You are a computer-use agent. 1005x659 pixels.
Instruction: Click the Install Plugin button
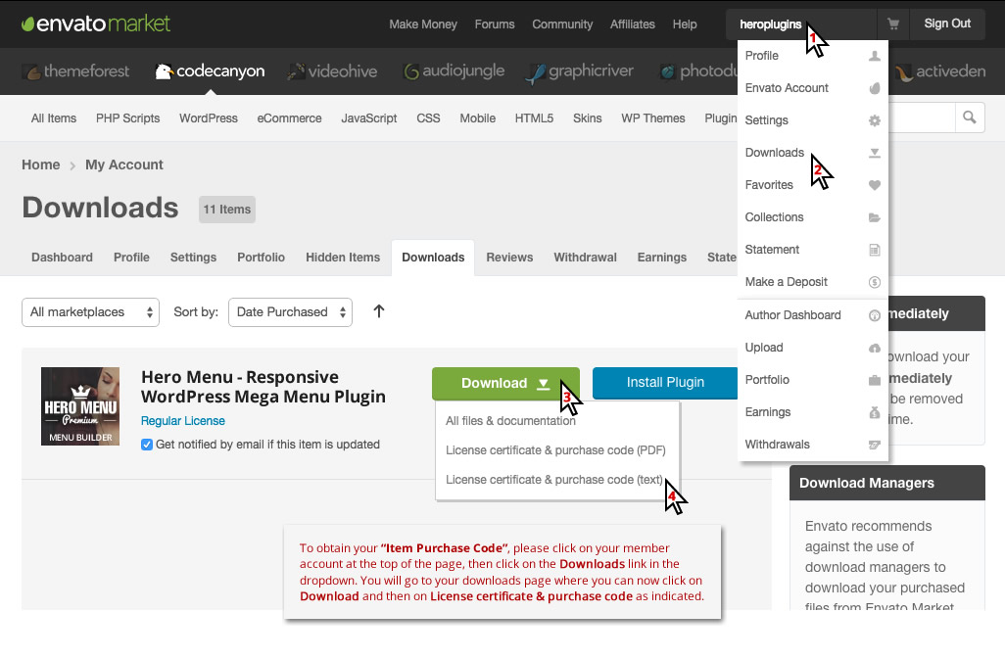point(665,383)
